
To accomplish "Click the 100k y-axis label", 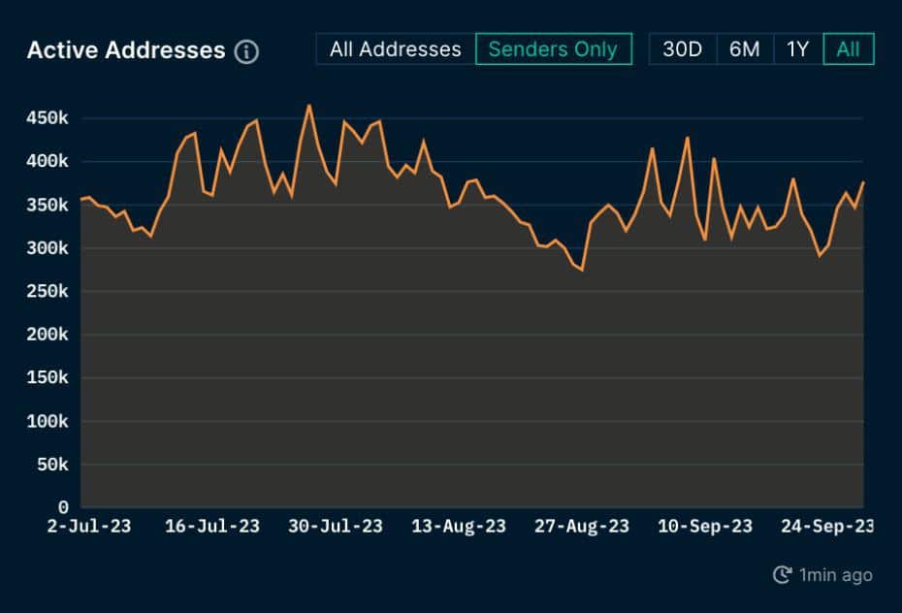I will click(x=48, y=422).
